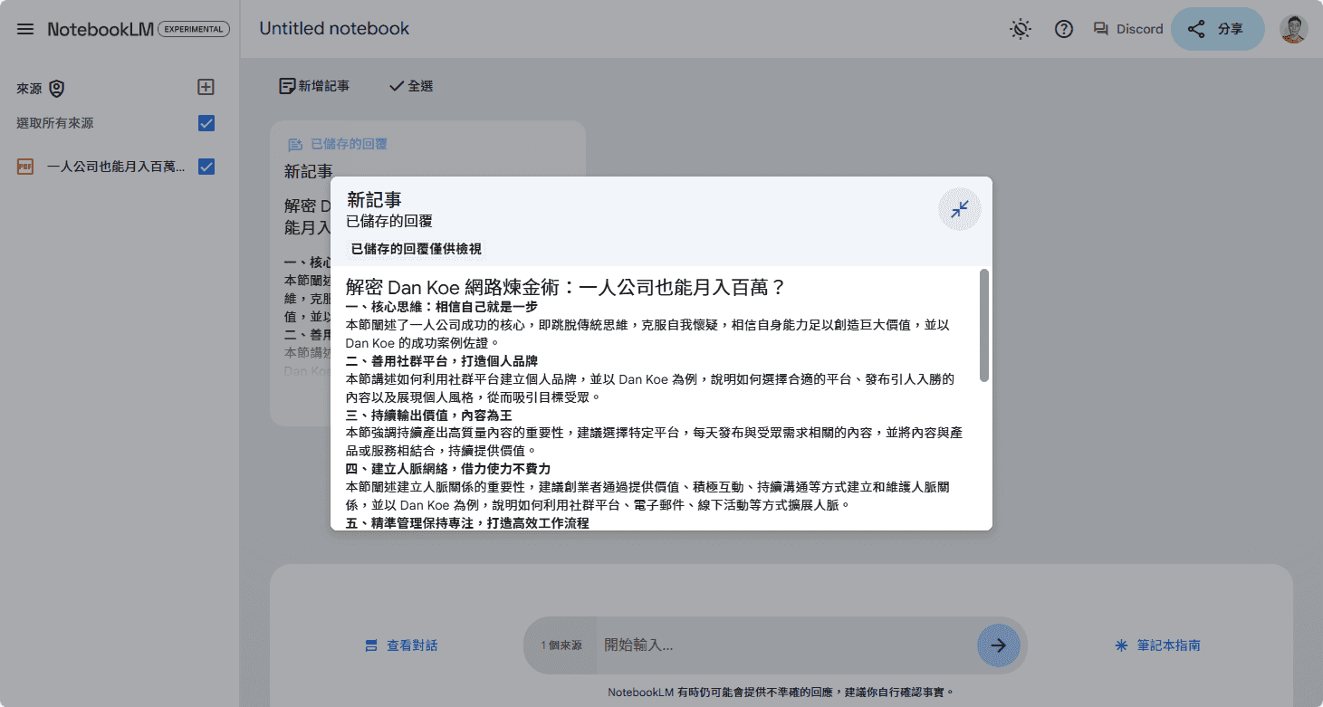Open the Discord link
Screen dimensions: 1323x707
pos(1127,29)
